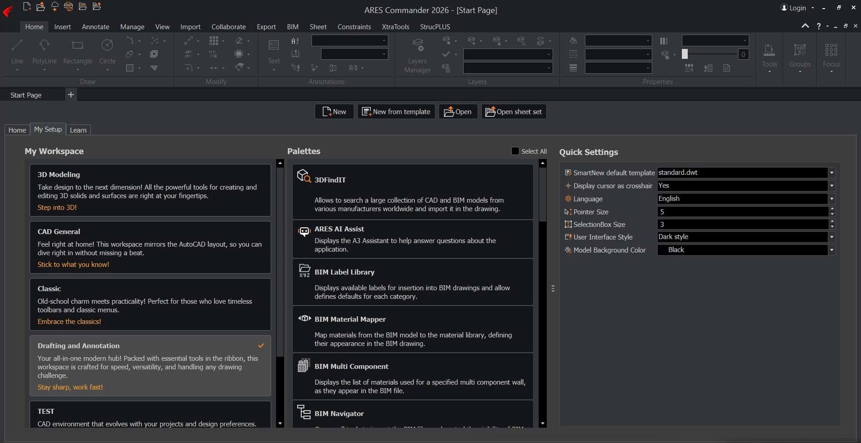Click the Print icon in quick access bar
This screenshot has width=861, height=443.
click(x=69, y=6)
